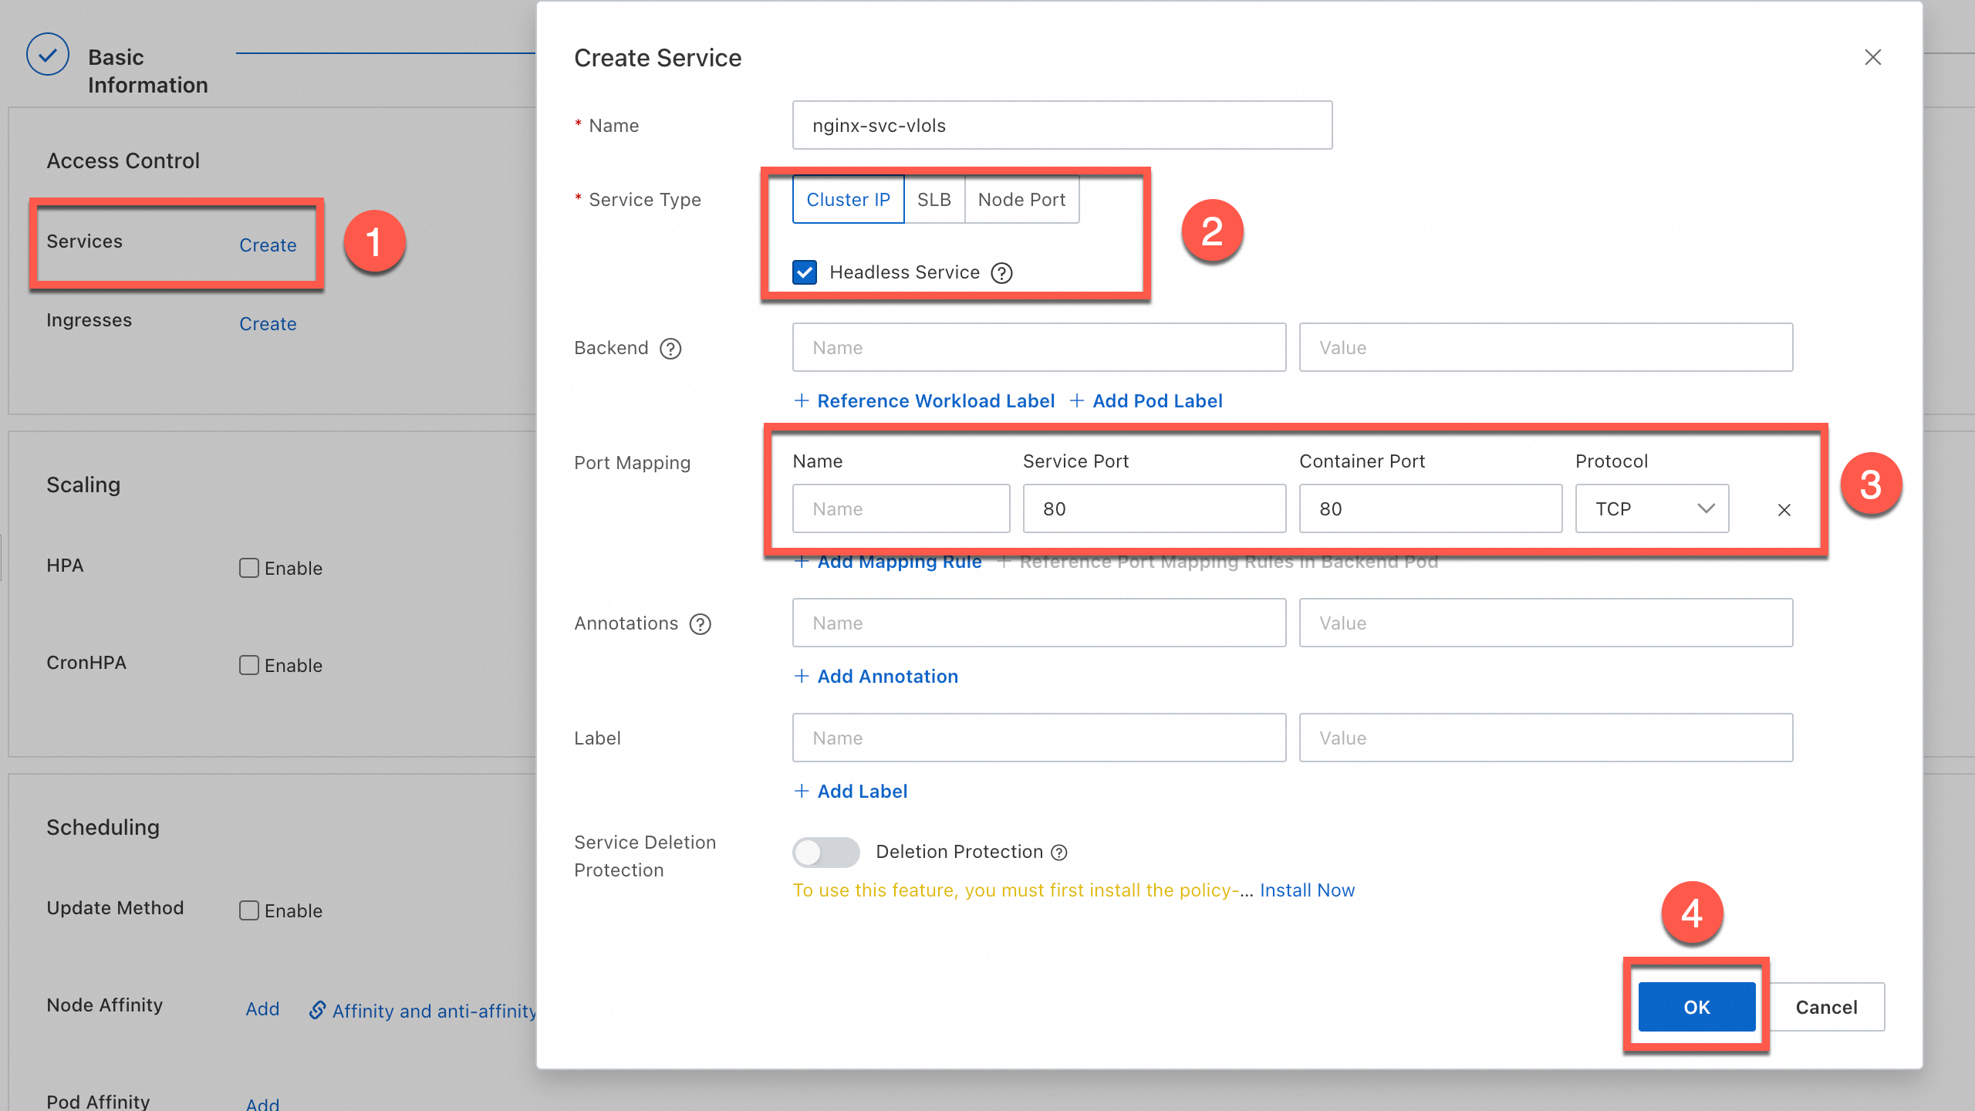Screen dimensions: 1975x1111
Task: Open the TCP protocol dropdown
Action: (x=1652, y=509)
